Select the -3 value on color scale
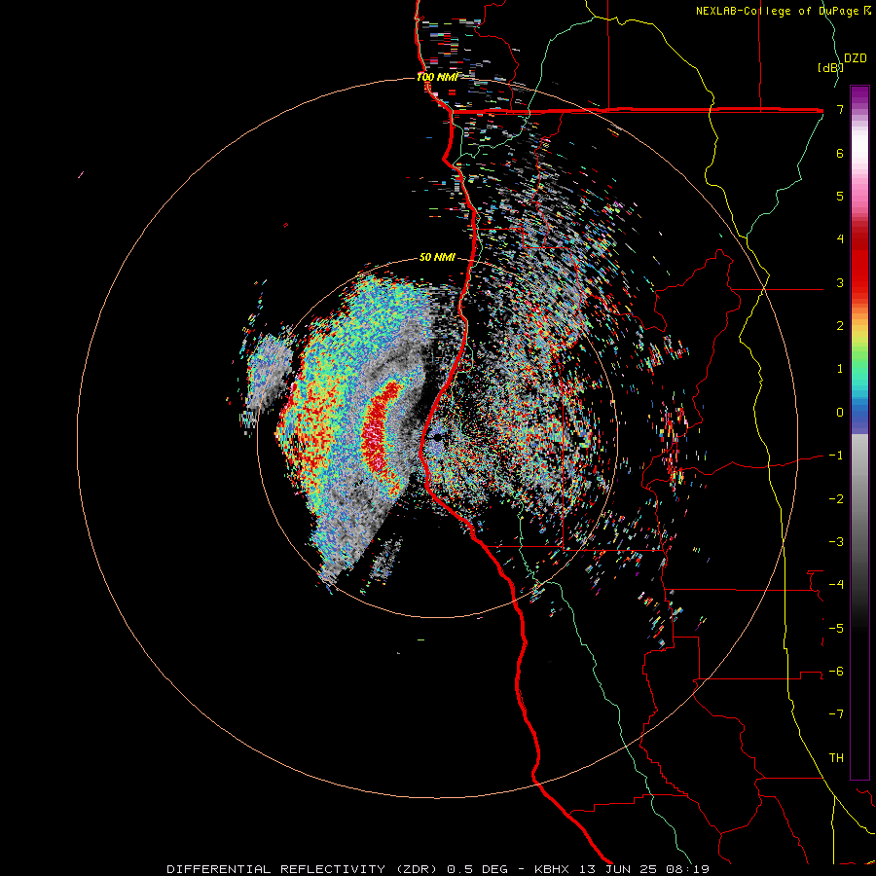Image resolution: width=876 pixels, height=876 pixels. [x=836, y=541]
